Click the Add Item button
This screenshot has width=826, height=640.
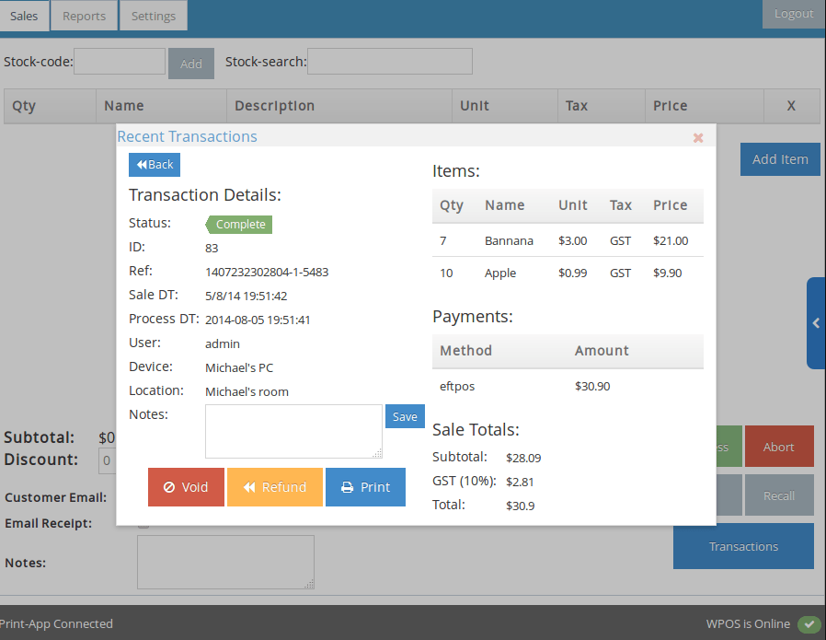tap(780, 159)
